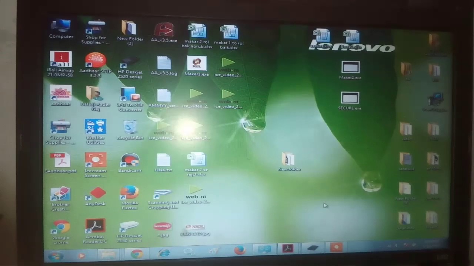Open the LINK.txt file

[163, 163]
